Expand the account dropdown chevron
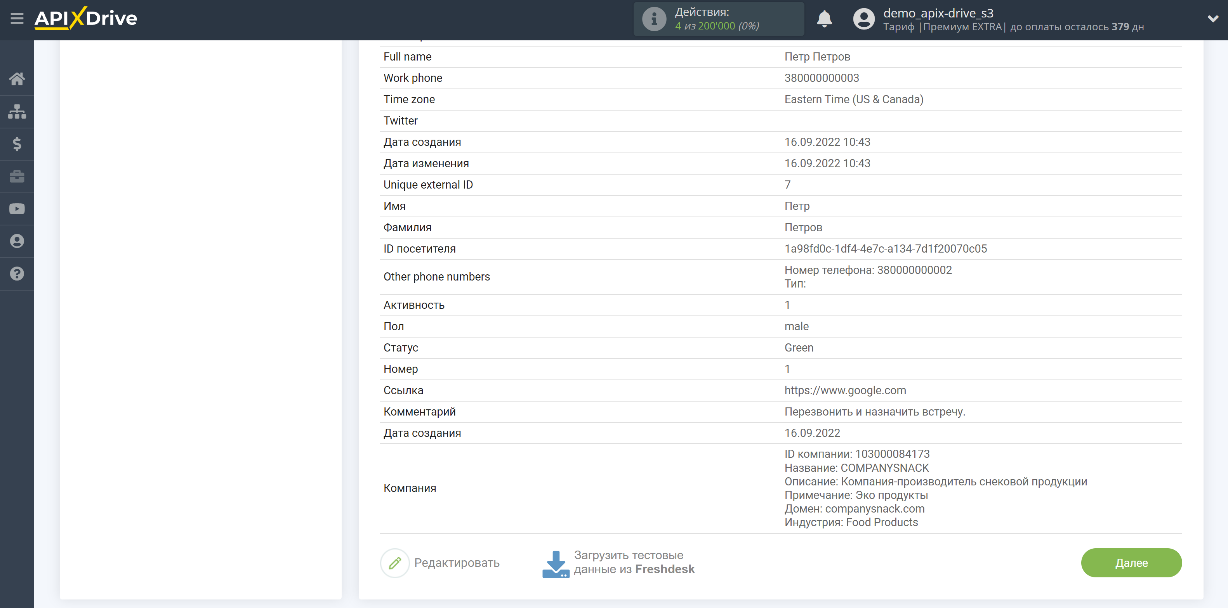This screenshot has width=1228, height=608. click(1213, 19)
